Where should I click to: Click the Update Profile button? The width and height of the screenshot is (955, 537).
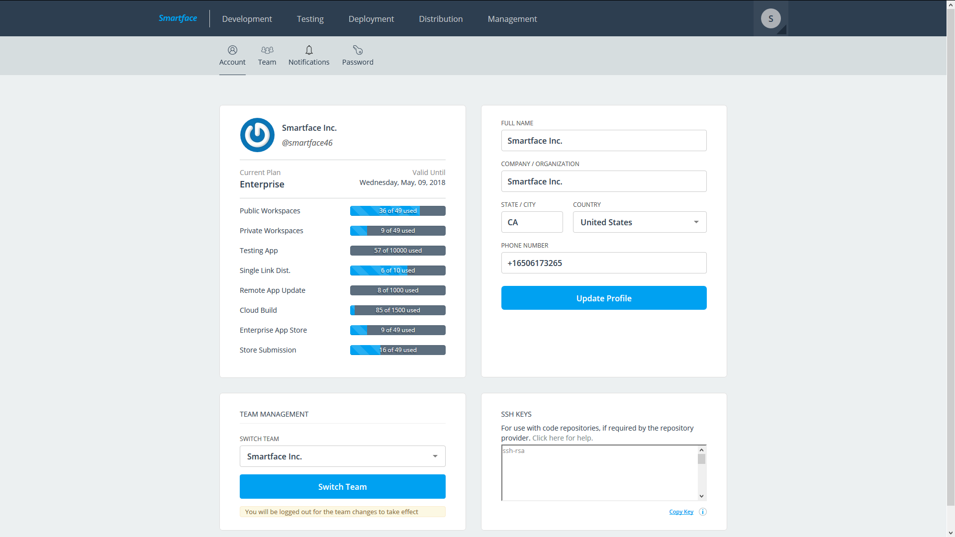tap(604, 298)
